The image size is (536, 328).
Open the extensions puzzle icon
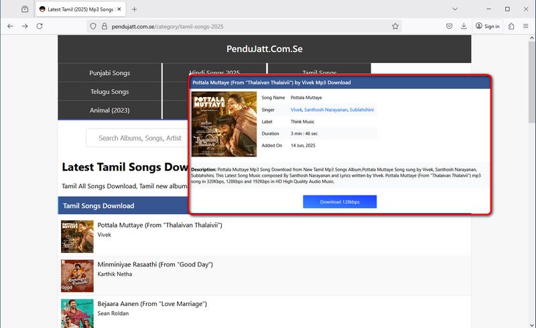tap(511, 26)
